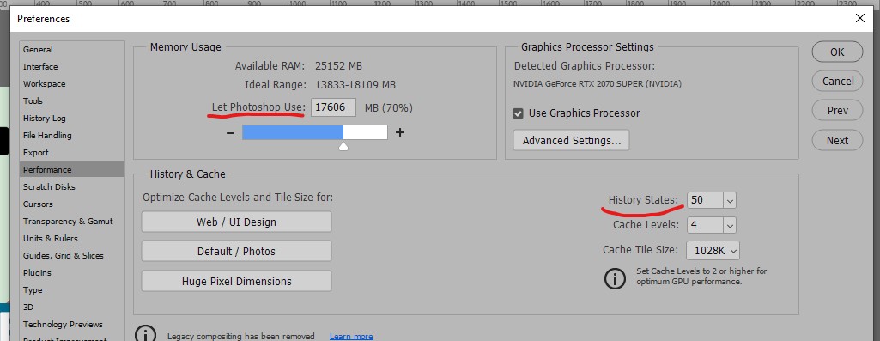Go to previous category with Prev
The image size is (880, 341).
click(x=837, y=111)
